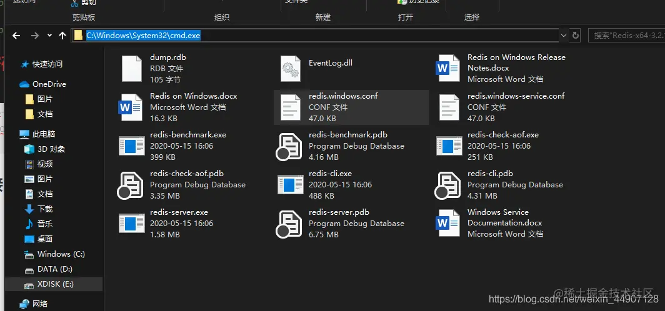Open 音乐 folder in the sidebar

coord(39,224)
